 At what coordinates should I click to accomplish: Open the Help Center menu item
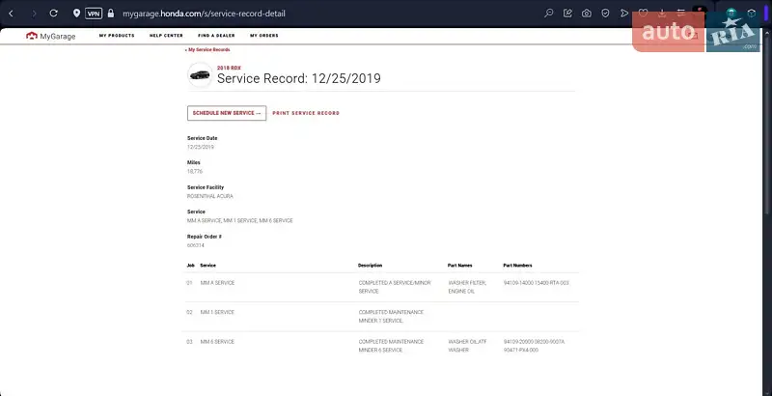pos(166,36)
